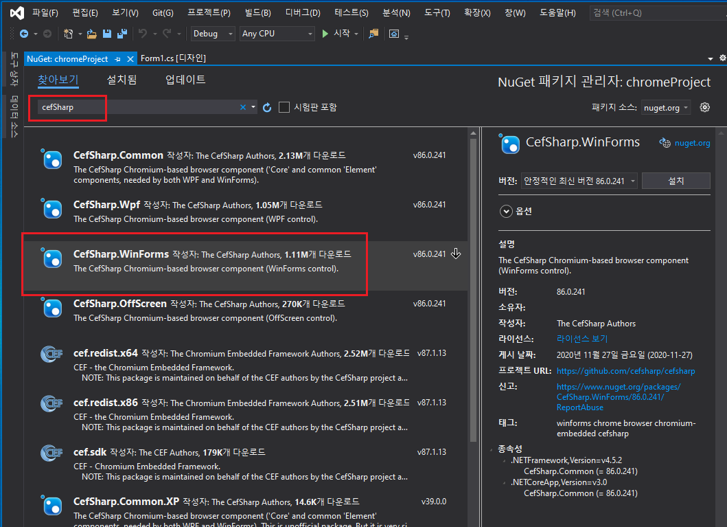
Task: Save all files with the double floppy icon
Action: 122,34
